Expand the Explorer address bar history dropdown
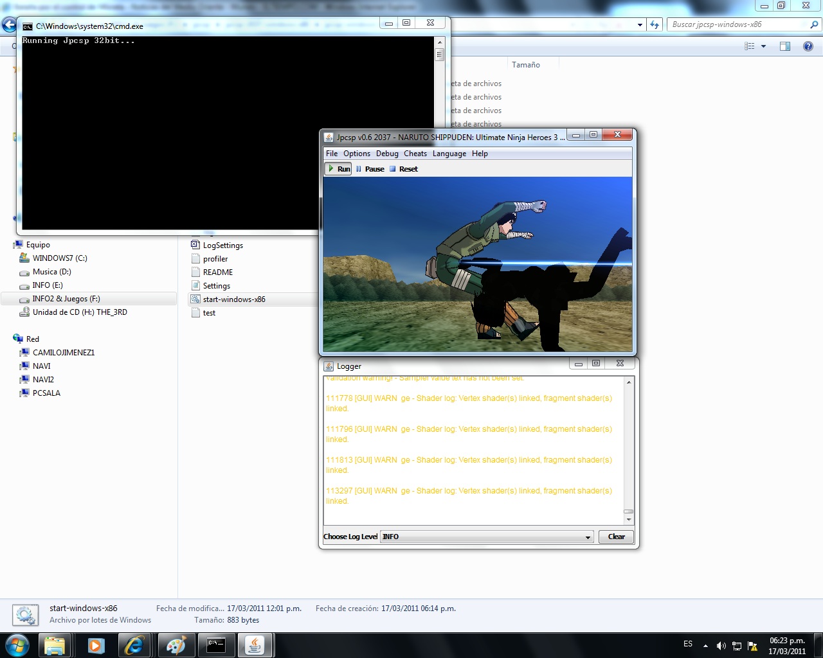The height and width of the screenshot is (658, 823). click(x=640, y=25)
